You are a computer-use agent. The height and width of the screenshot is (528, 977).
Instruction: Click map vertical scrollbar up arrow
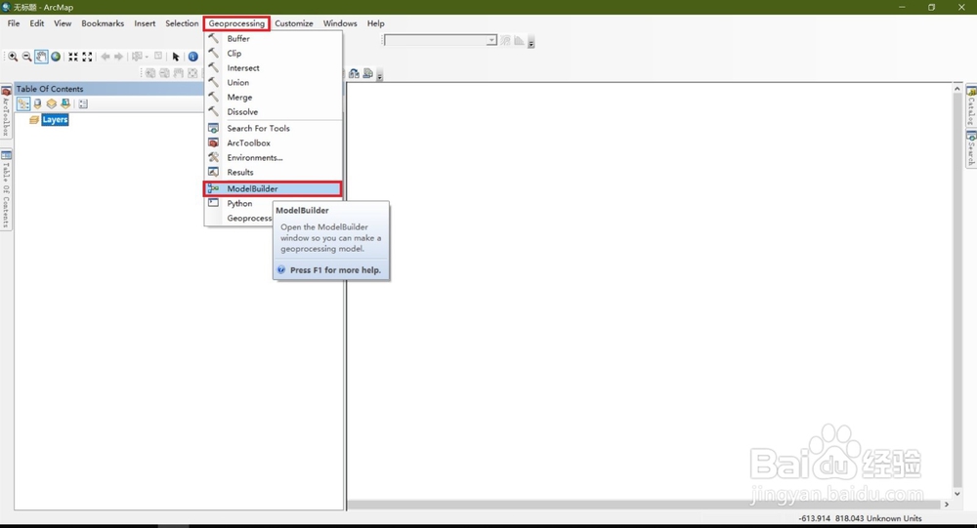[x=957, y=89]
